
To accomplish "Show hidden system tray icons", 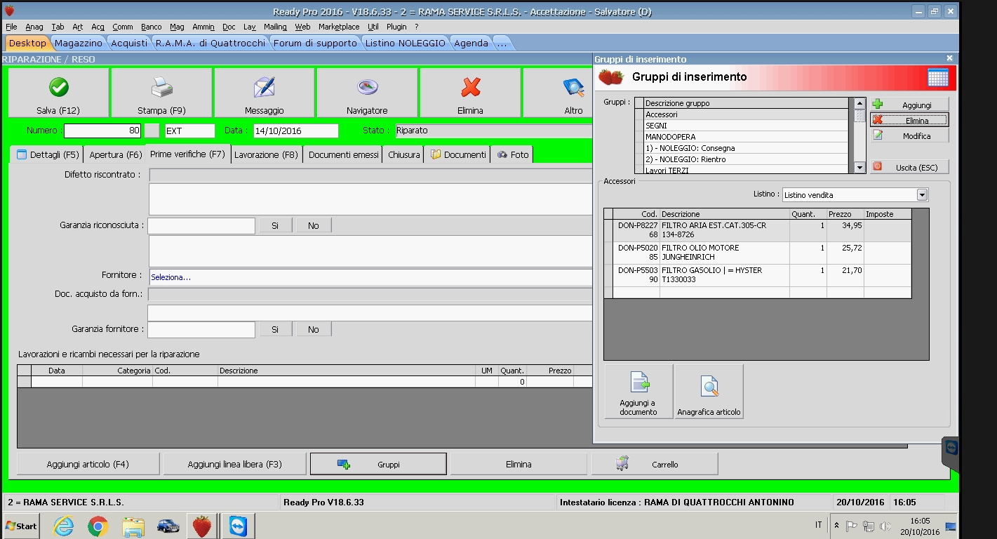I will point(836,526).
